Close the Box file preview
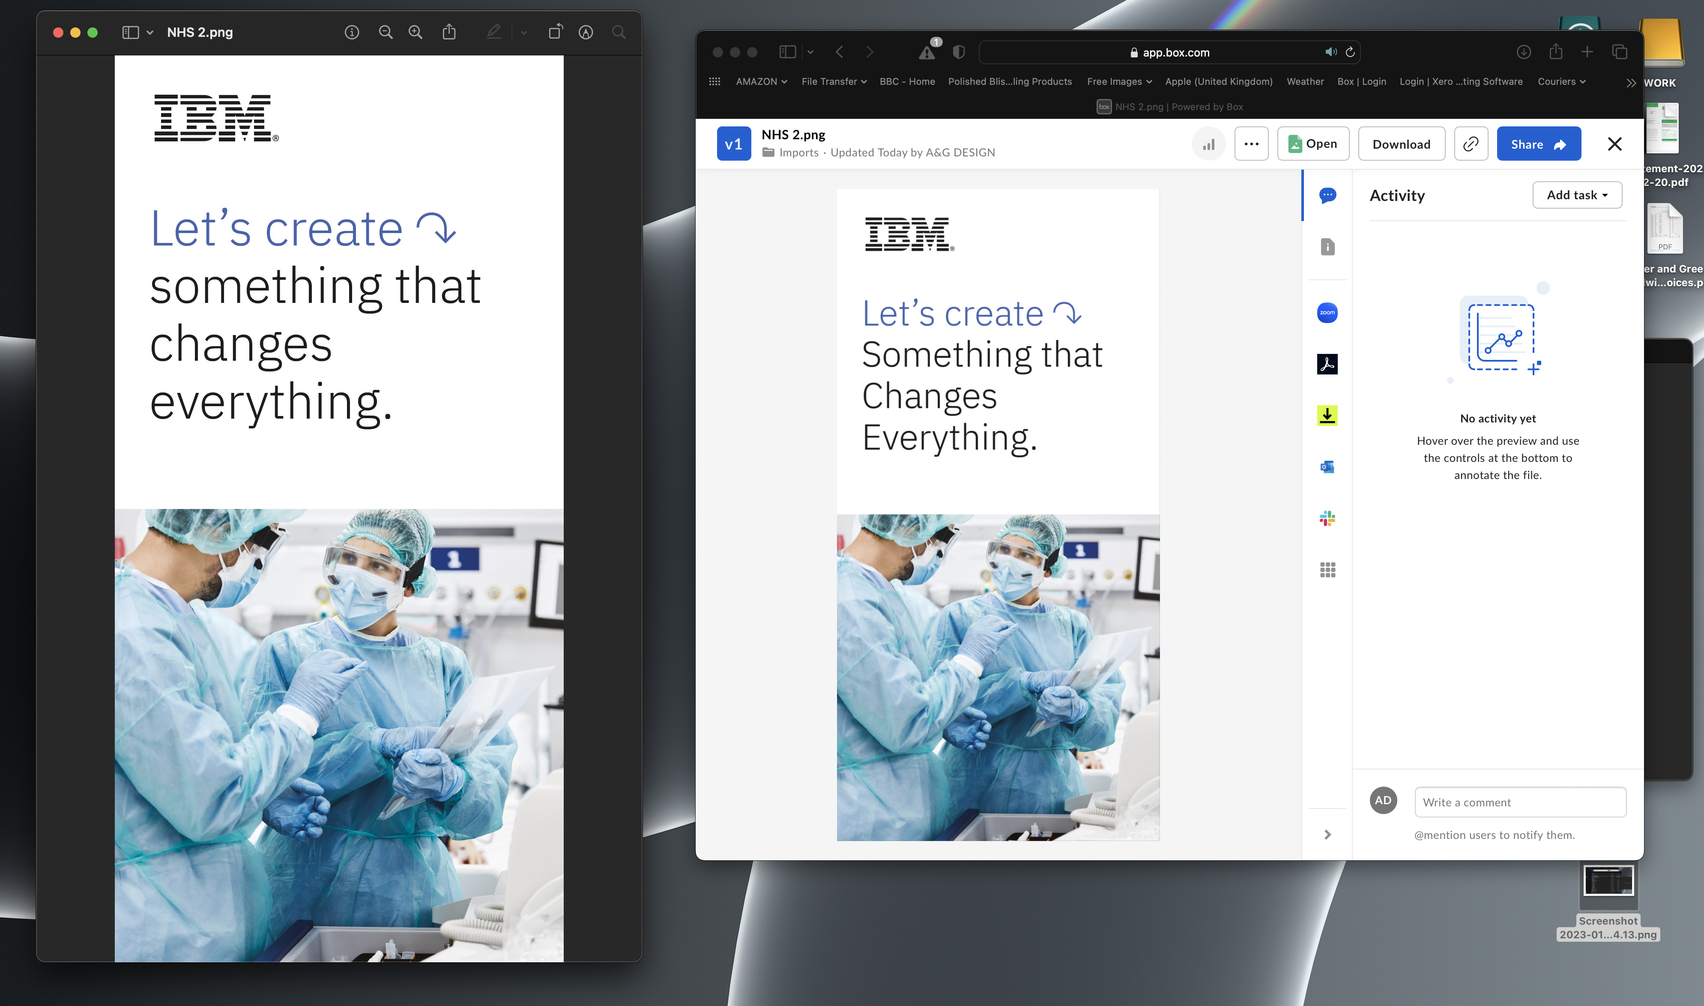Image resolution: width=1704 pixels, height=1006 pixels. (x=1614, y=144)
